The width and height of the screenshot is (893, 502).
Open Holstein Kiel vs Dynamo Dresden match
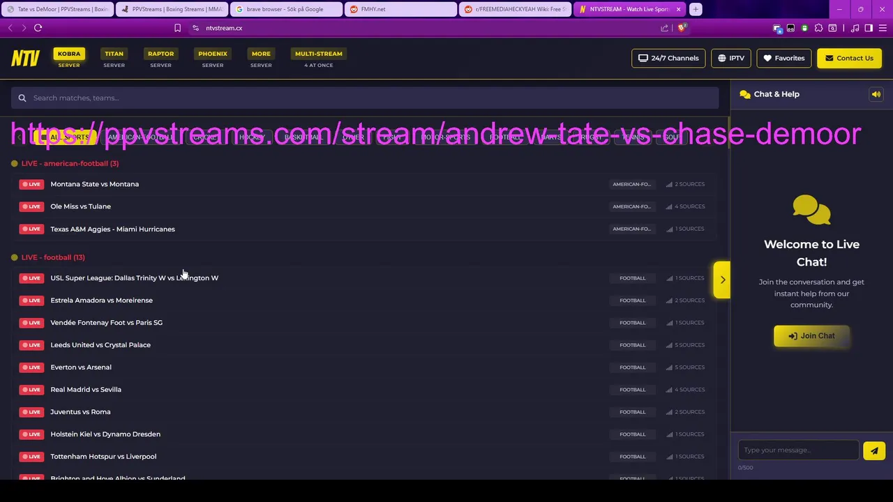point(105,434)
